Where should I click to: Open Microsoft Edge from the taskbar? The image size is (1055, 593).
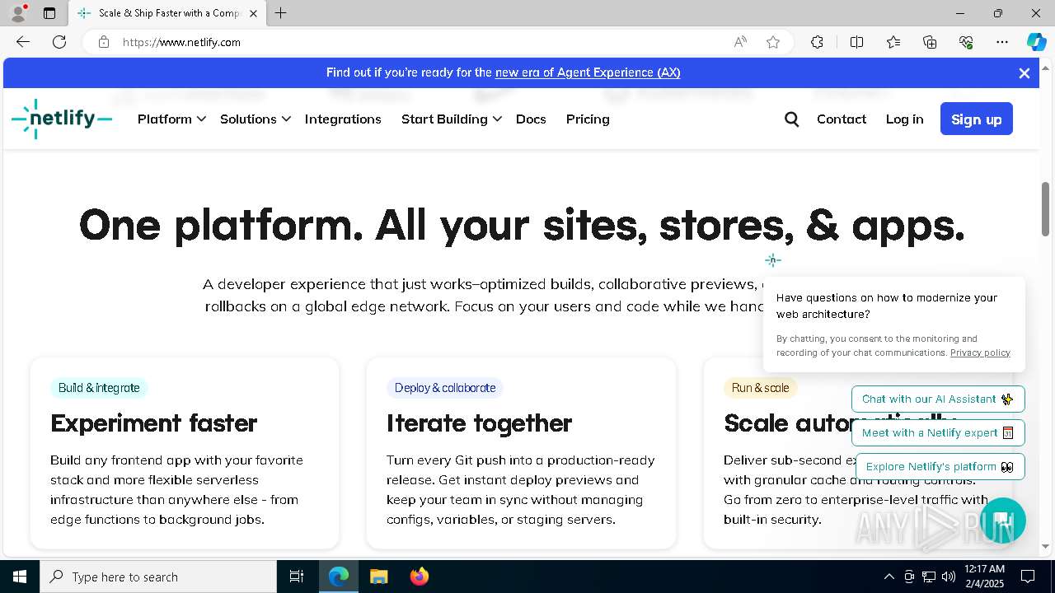339,577
